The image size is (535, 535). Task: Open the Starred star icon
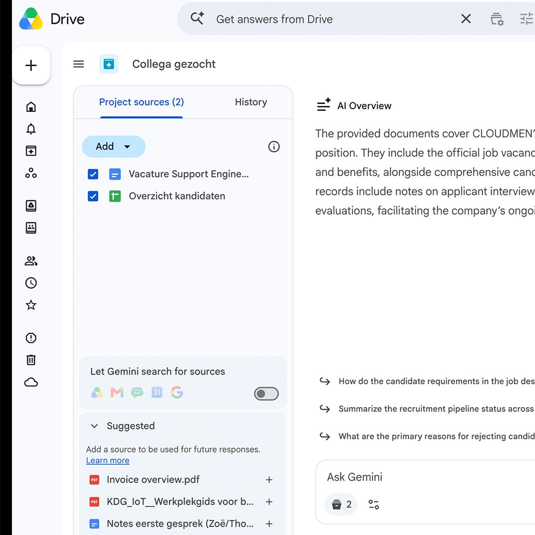tap(31, 305)
